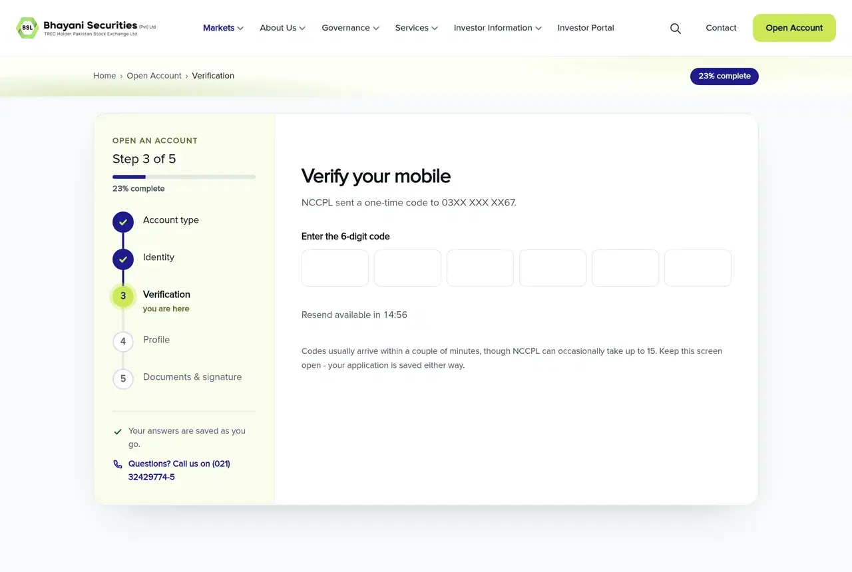Select the Account type completed checkmark circle
The width and height of the screenshot is (852, 572).
[x=123, y=222]
